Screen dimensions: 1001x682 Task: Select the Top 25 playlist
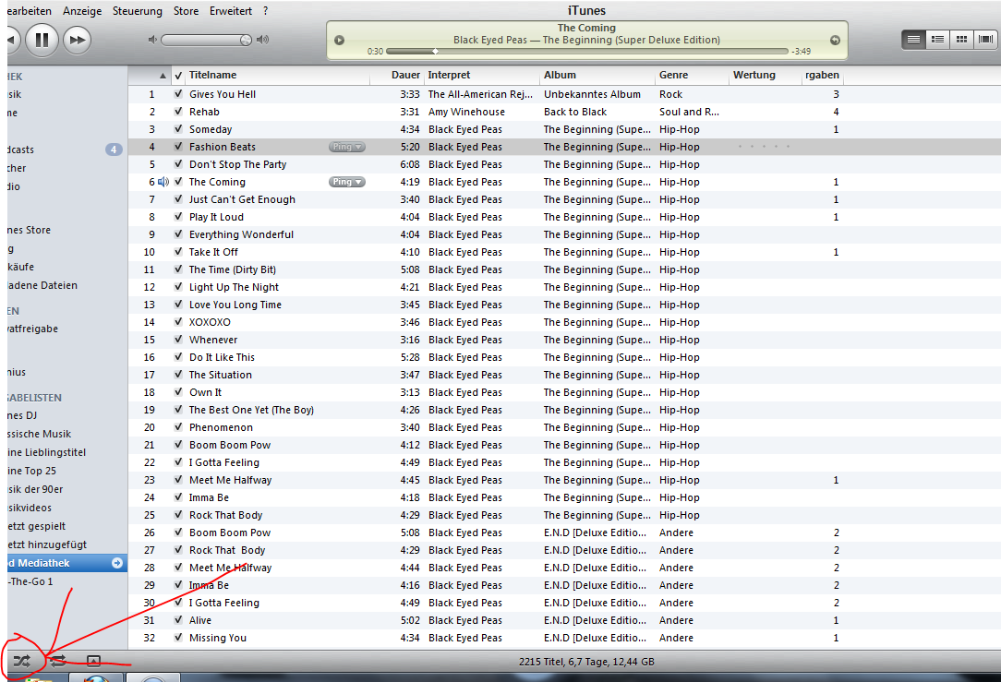click(x=32, y=471)
